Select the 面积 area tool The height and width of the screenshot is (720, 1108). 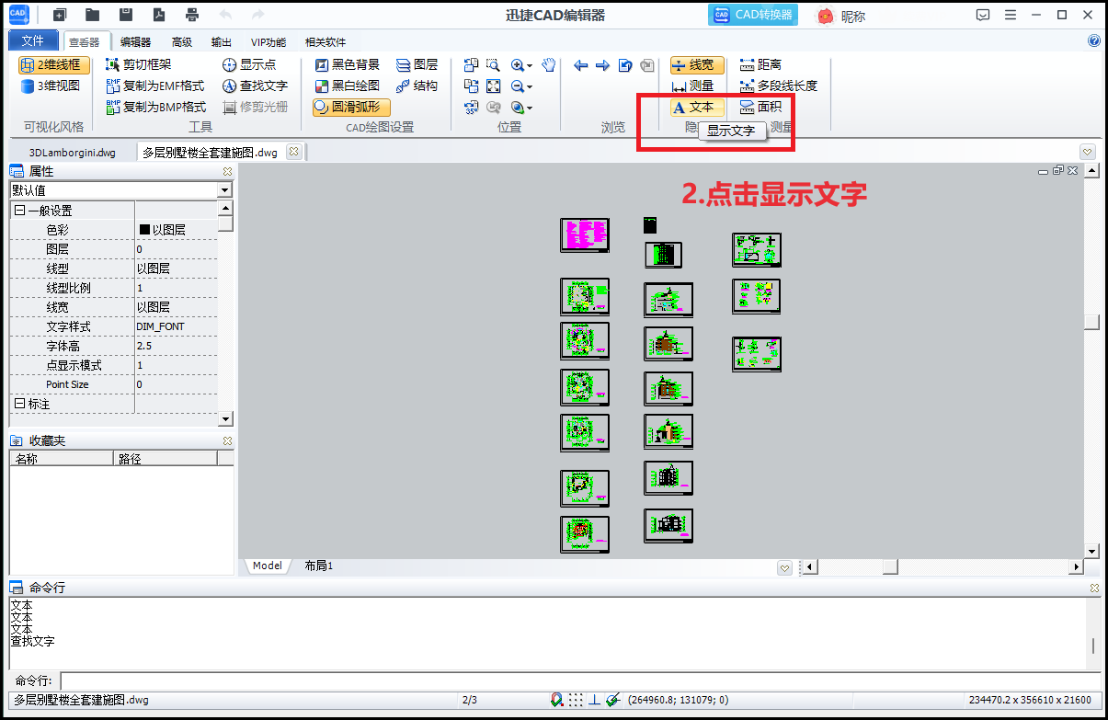760,107
